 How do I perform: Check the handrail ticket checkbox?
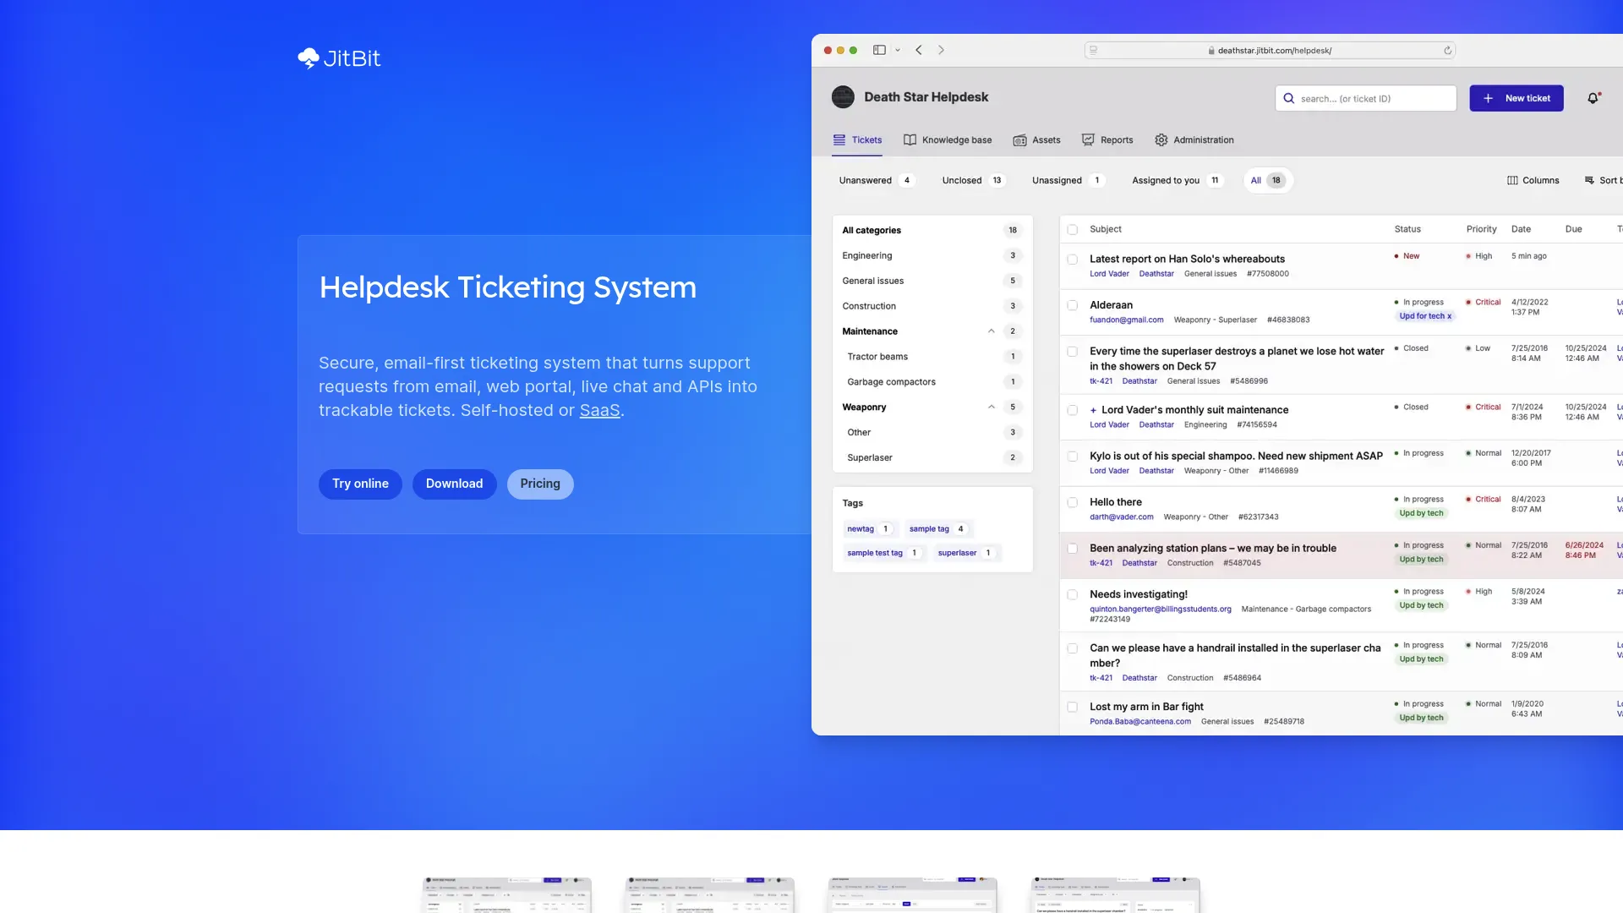pyautogui.click(x=1073, y=648)
